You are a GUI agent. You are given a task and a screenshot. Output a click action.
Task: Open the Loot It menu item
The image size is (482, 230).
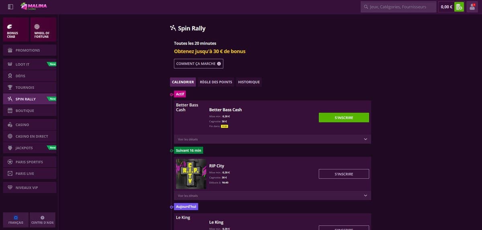29,64
